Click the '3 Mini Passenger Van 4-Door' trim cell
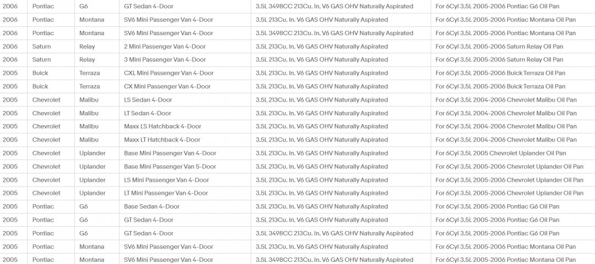Image resolution: width=595 pixels, height=264 pixels. tap(185, 60)
